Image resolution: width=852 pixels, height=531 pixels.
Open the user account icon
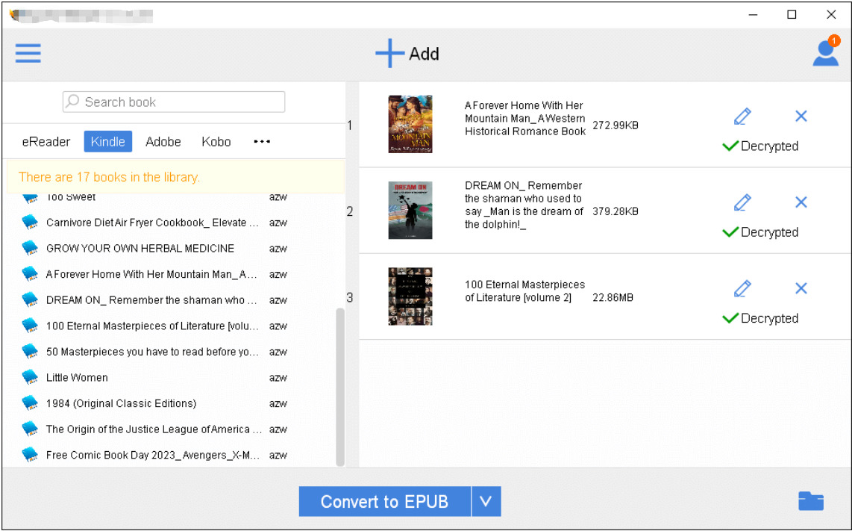(826, 51)
